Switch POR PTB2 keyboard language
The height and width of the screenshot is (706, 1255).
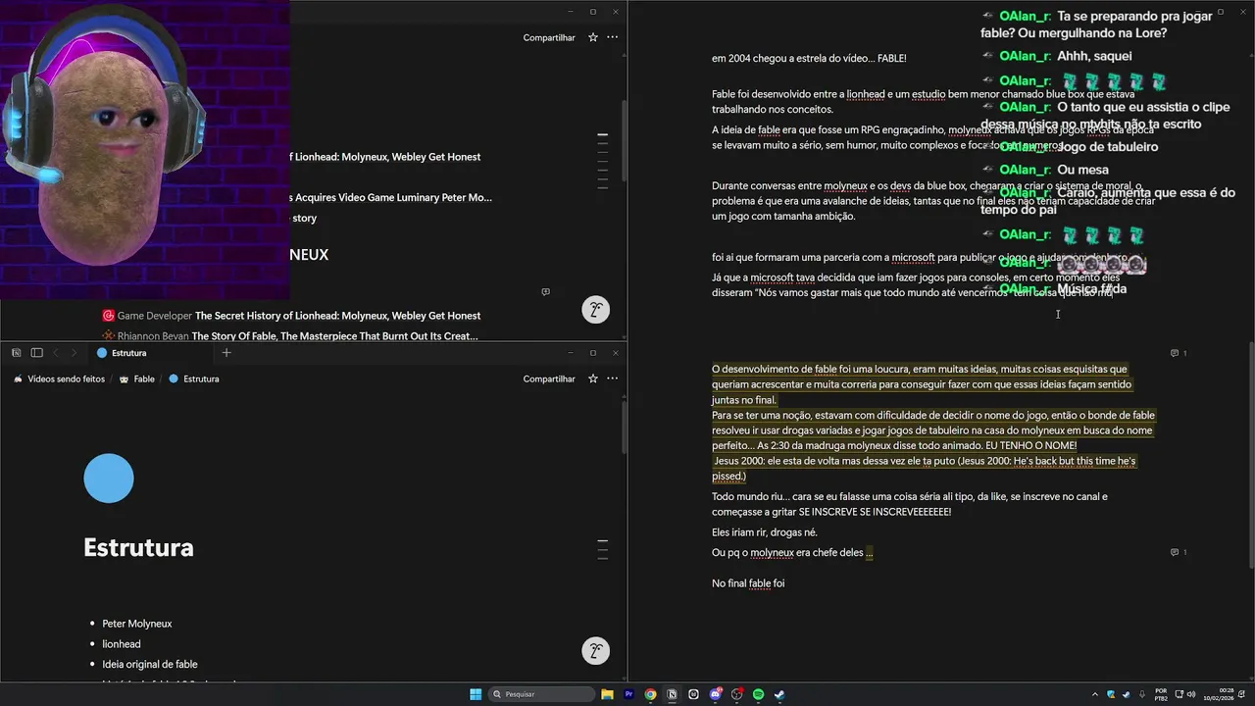(x=1161, y=694)
